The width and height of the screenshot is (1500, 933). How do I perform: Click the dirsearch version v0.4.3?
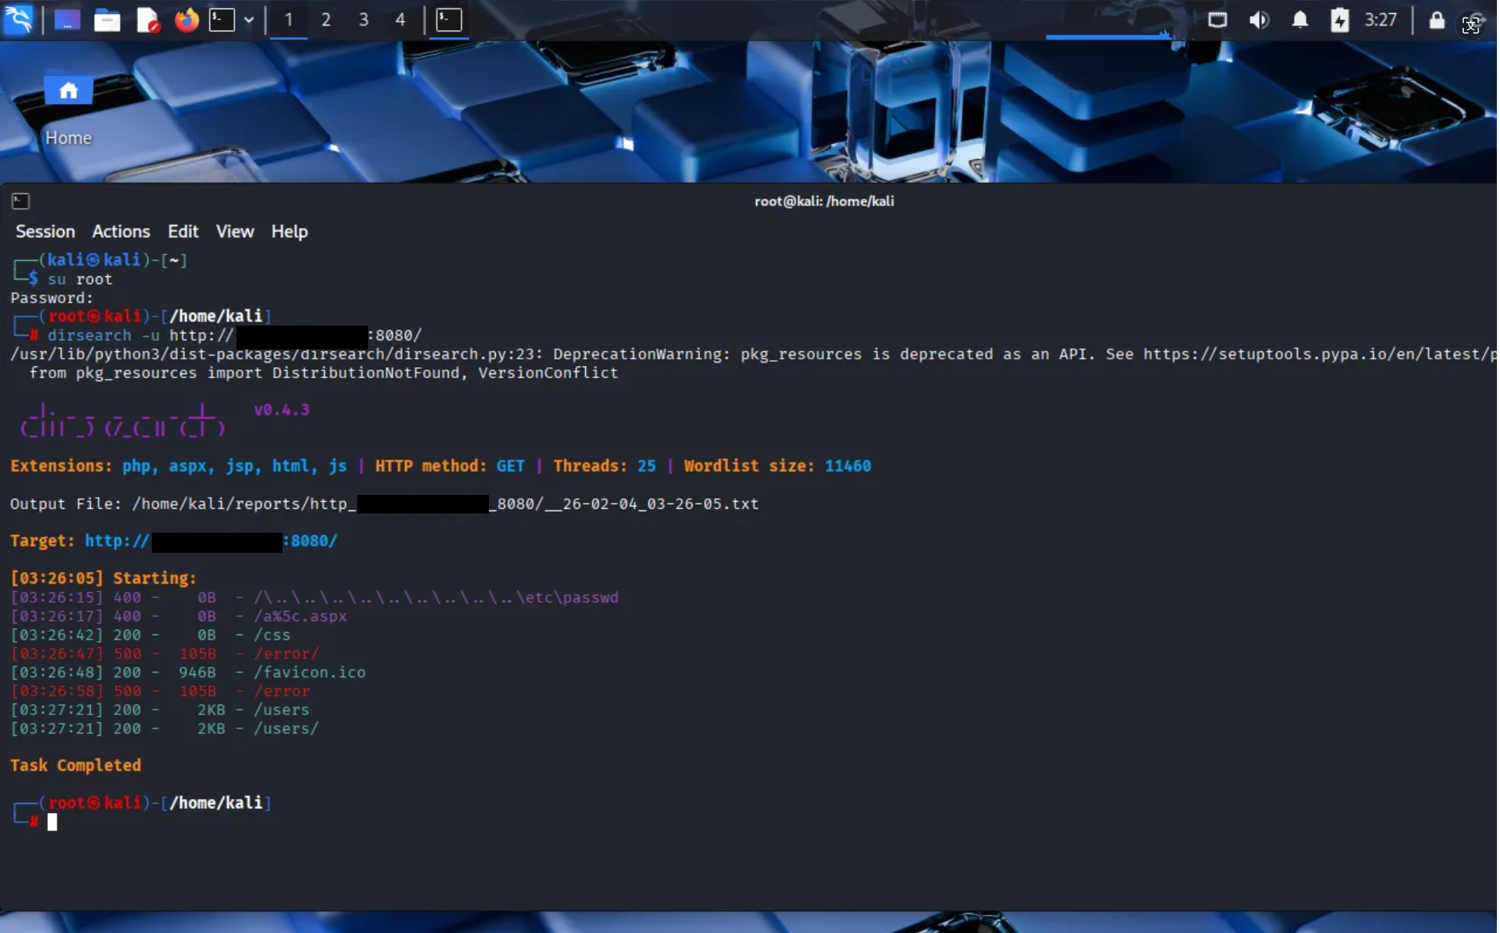coord(282,410)
